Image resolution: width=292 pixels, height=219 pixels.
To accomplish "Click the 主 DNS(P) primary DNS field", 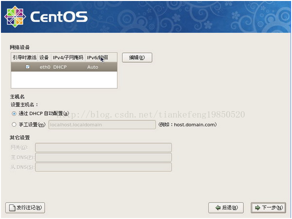I will tap(103, 157).
